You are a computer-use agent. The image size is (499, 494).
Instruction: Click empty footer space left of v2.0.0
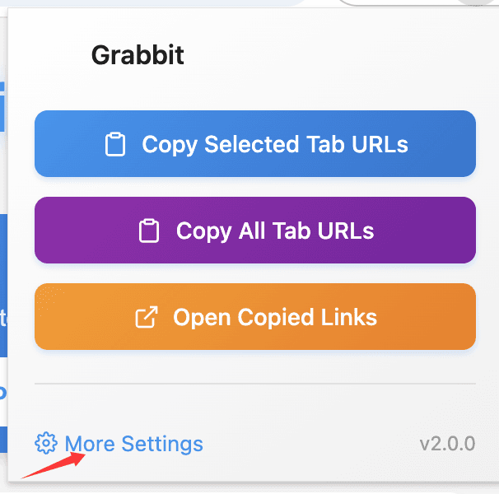[x=313, y=445]
